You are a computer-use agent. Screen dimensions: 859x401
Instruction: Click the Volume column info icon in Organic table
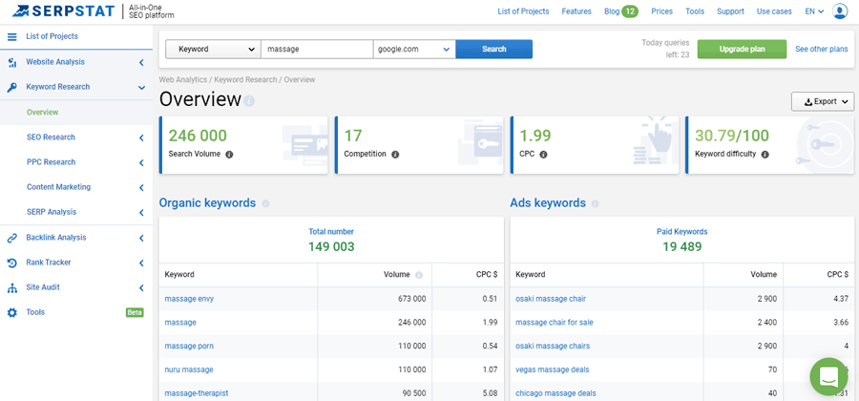tap(419, 275)
